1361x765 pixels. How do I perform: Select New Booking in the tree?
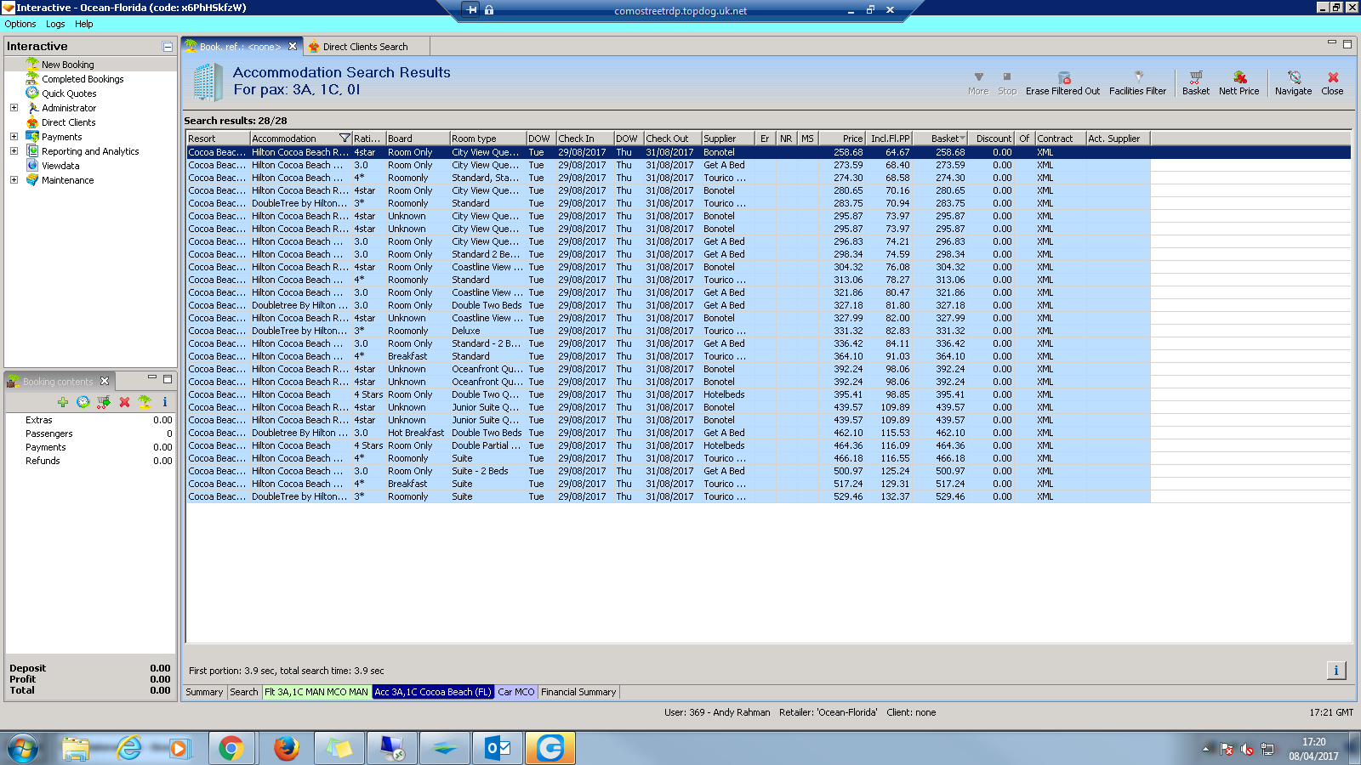(68, 65)
